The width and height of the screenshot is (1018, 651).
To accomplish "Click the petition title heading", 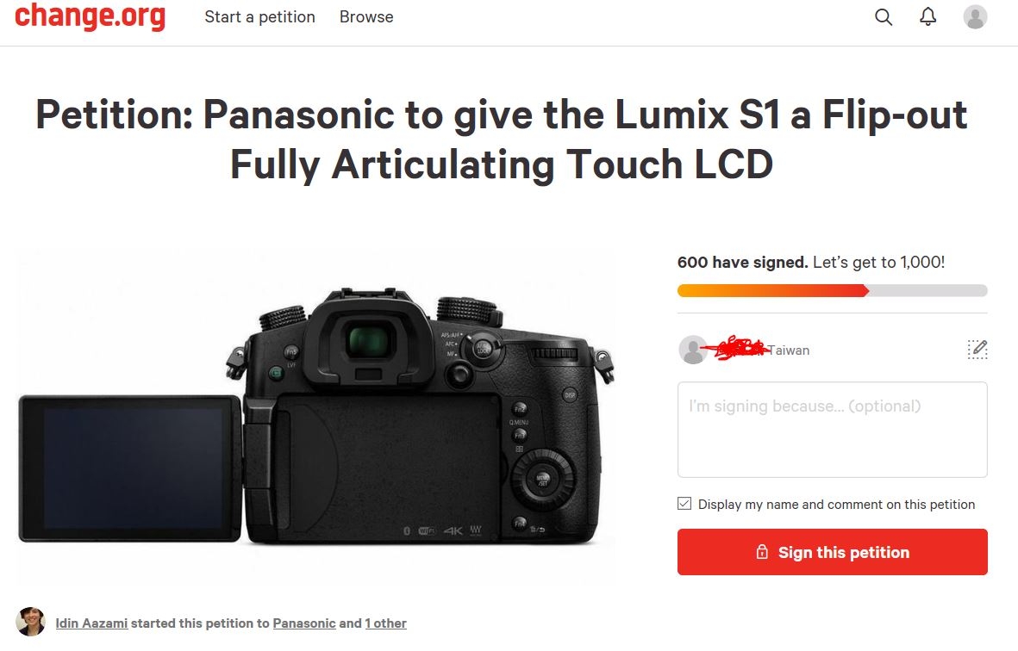I will pyautogui.click(x=501, y=139).
